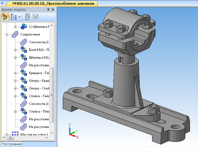Viewport: 198px width, 147px height.
Task: Expand the Болт М14 mate group
Action: coord(15,50)
